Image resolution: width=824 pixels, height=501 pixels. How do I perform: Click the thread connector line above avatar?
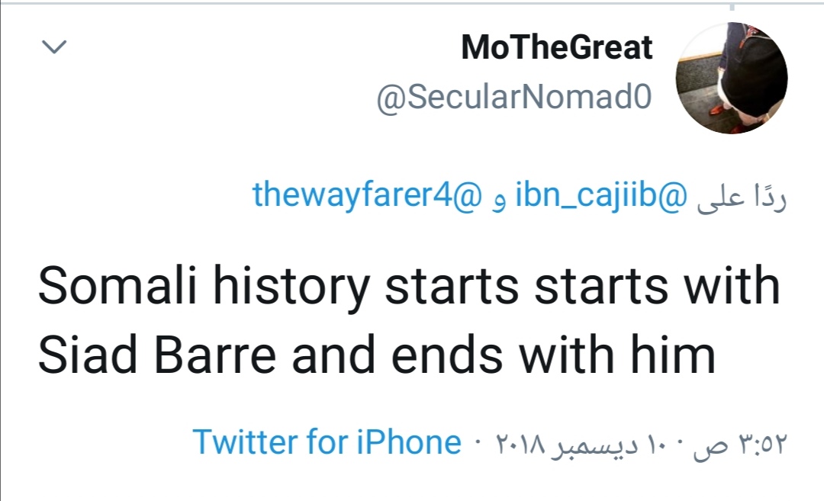pyautogui.click(x=731, y=7)
